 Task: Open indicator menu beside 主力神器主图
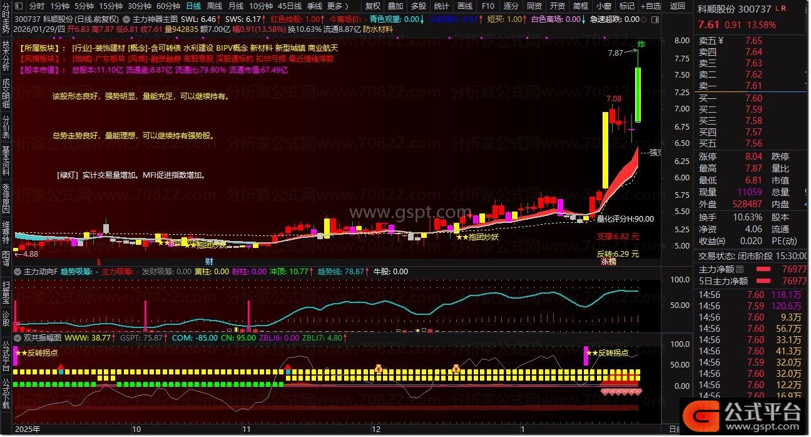coord(127,19)
